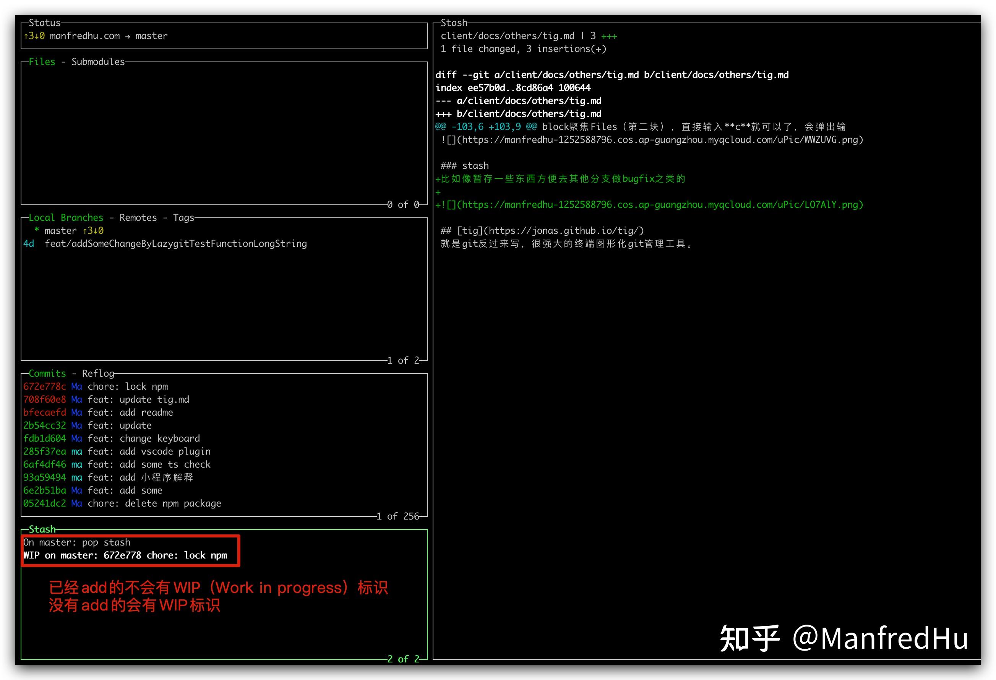Click the '2 of 2' stash counter
The width and height of the screenshot is (996, 680).
click(403, 659)
